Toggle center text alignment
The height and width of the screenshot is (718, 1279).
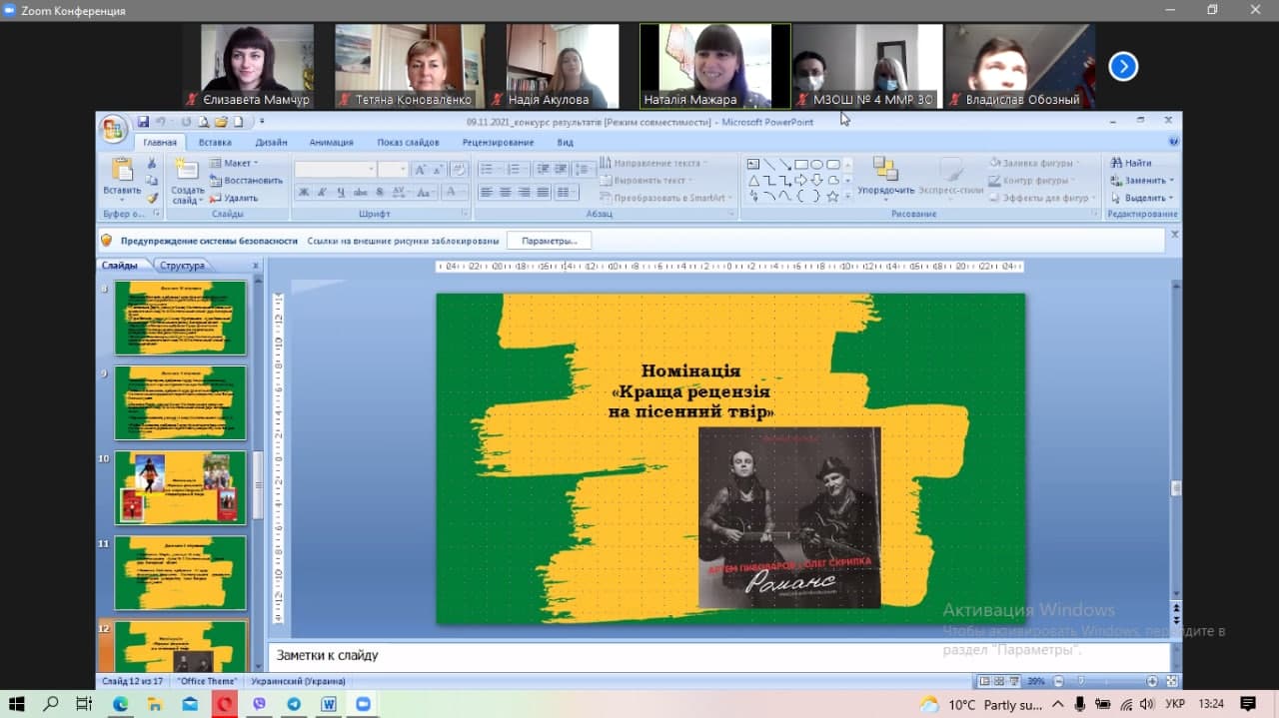[506, 193]
